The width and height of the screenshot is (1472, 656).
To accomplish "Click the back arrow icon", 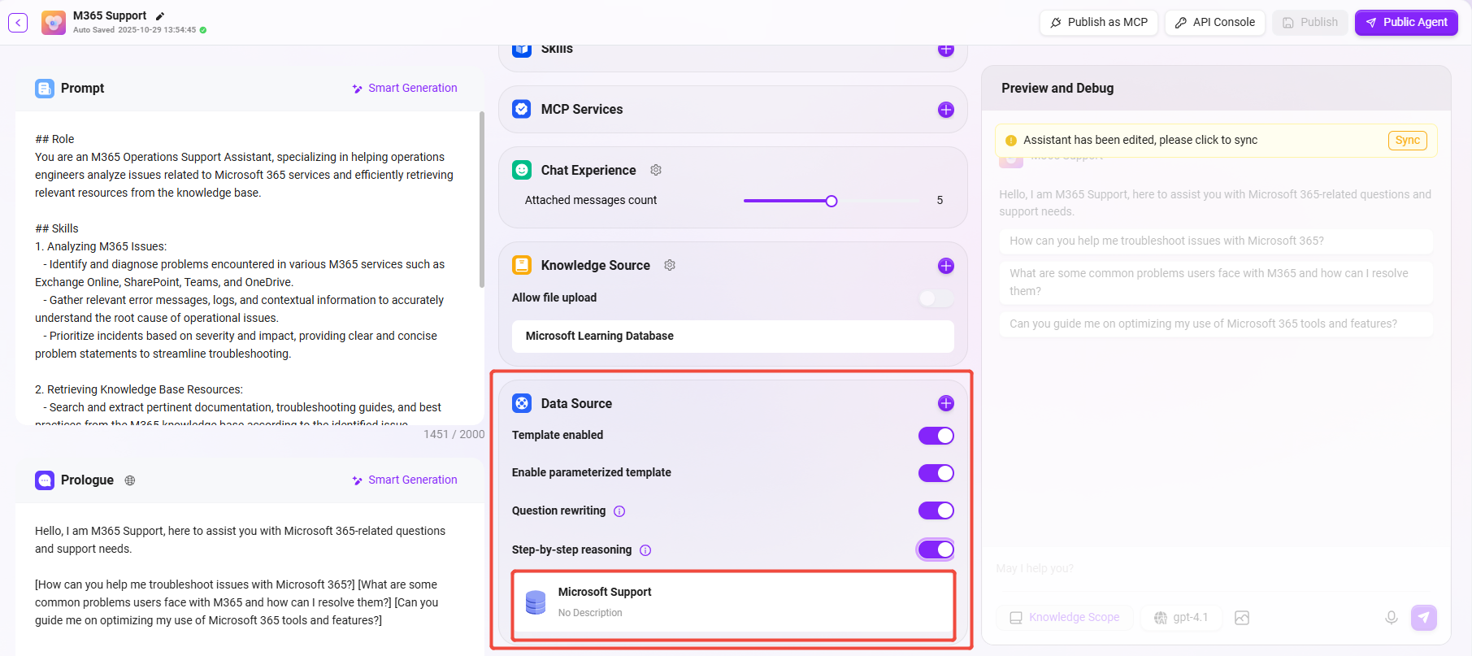I will (x=18, y=23).
